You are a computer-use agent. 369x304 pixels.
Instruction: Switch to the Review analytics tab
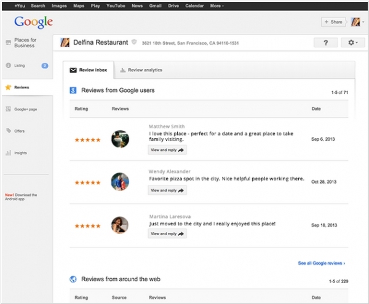point(141,70)
